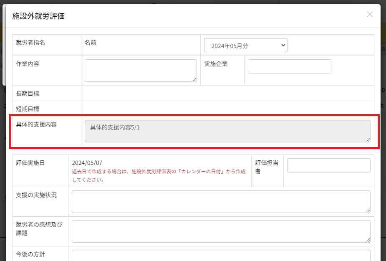Click the 名前 worker name text
This screenshot has width=386, height=261.
pos(90,43)
